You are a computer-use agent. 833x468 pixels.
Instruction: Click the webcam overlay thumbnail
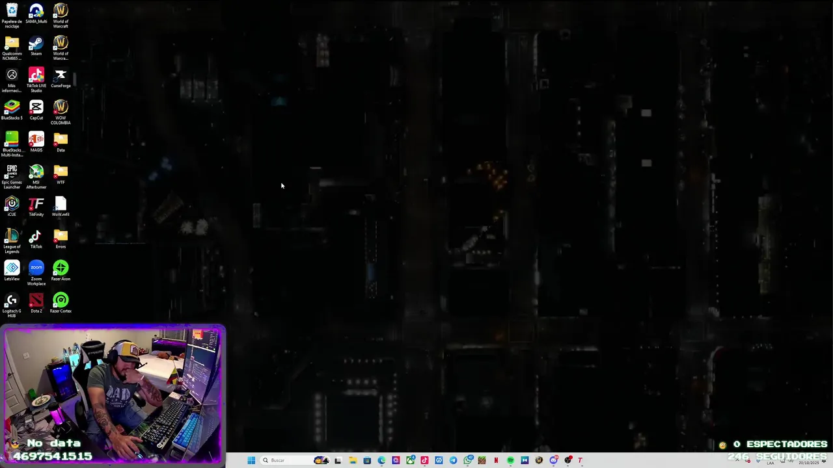click(113, 396)
